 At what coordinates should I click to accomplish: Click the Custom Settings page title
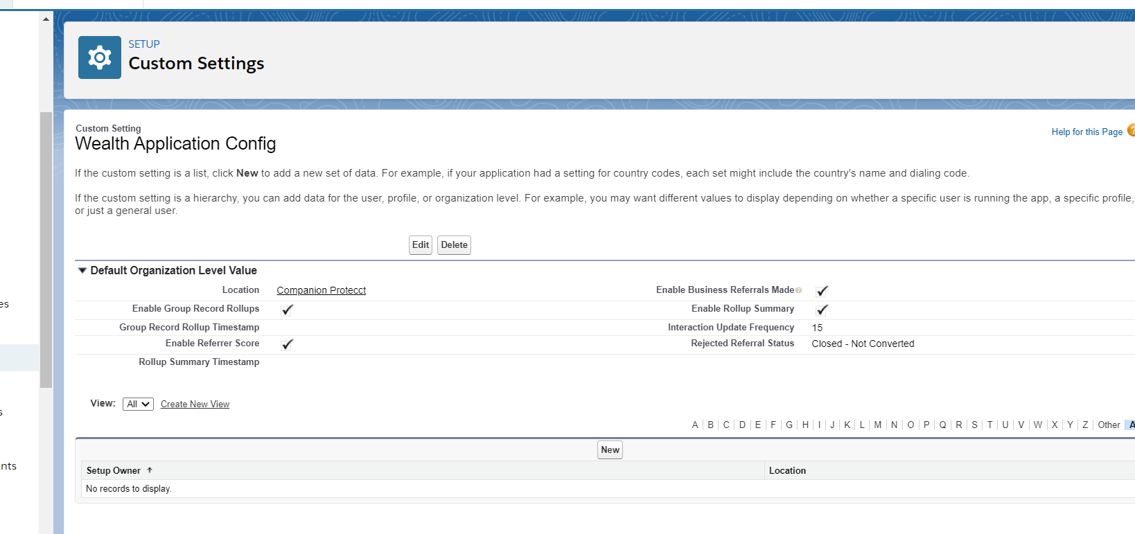point(196,64)
